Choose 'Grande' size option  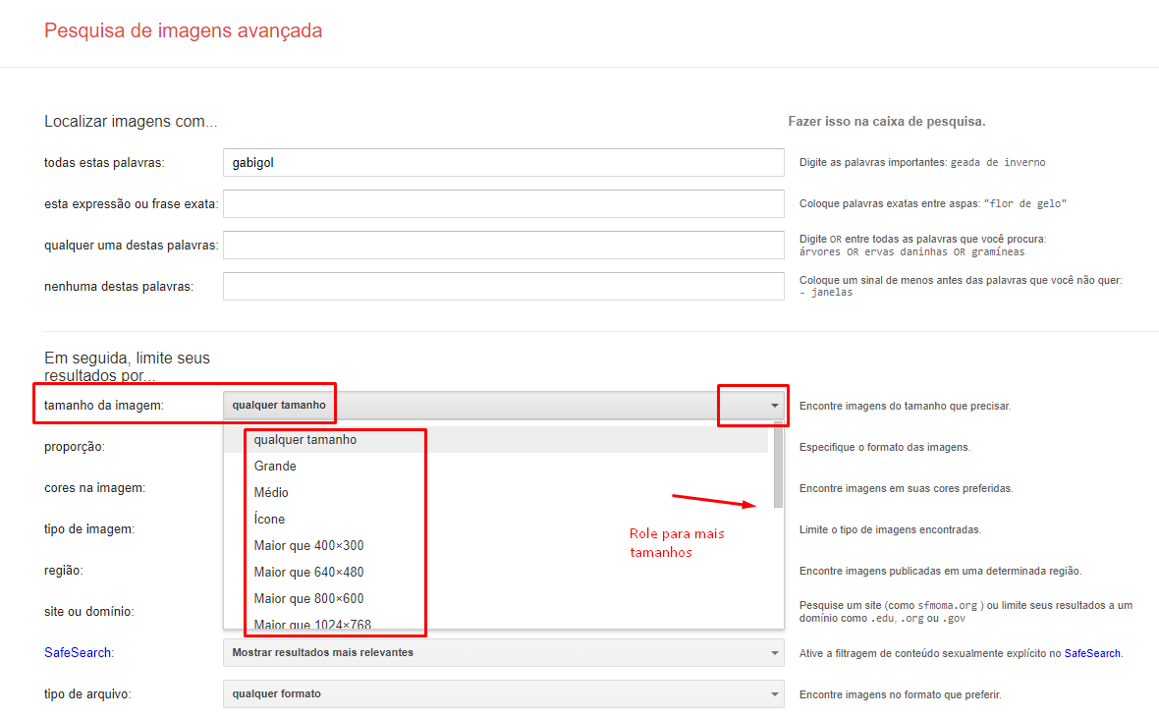tap(496, 466)
